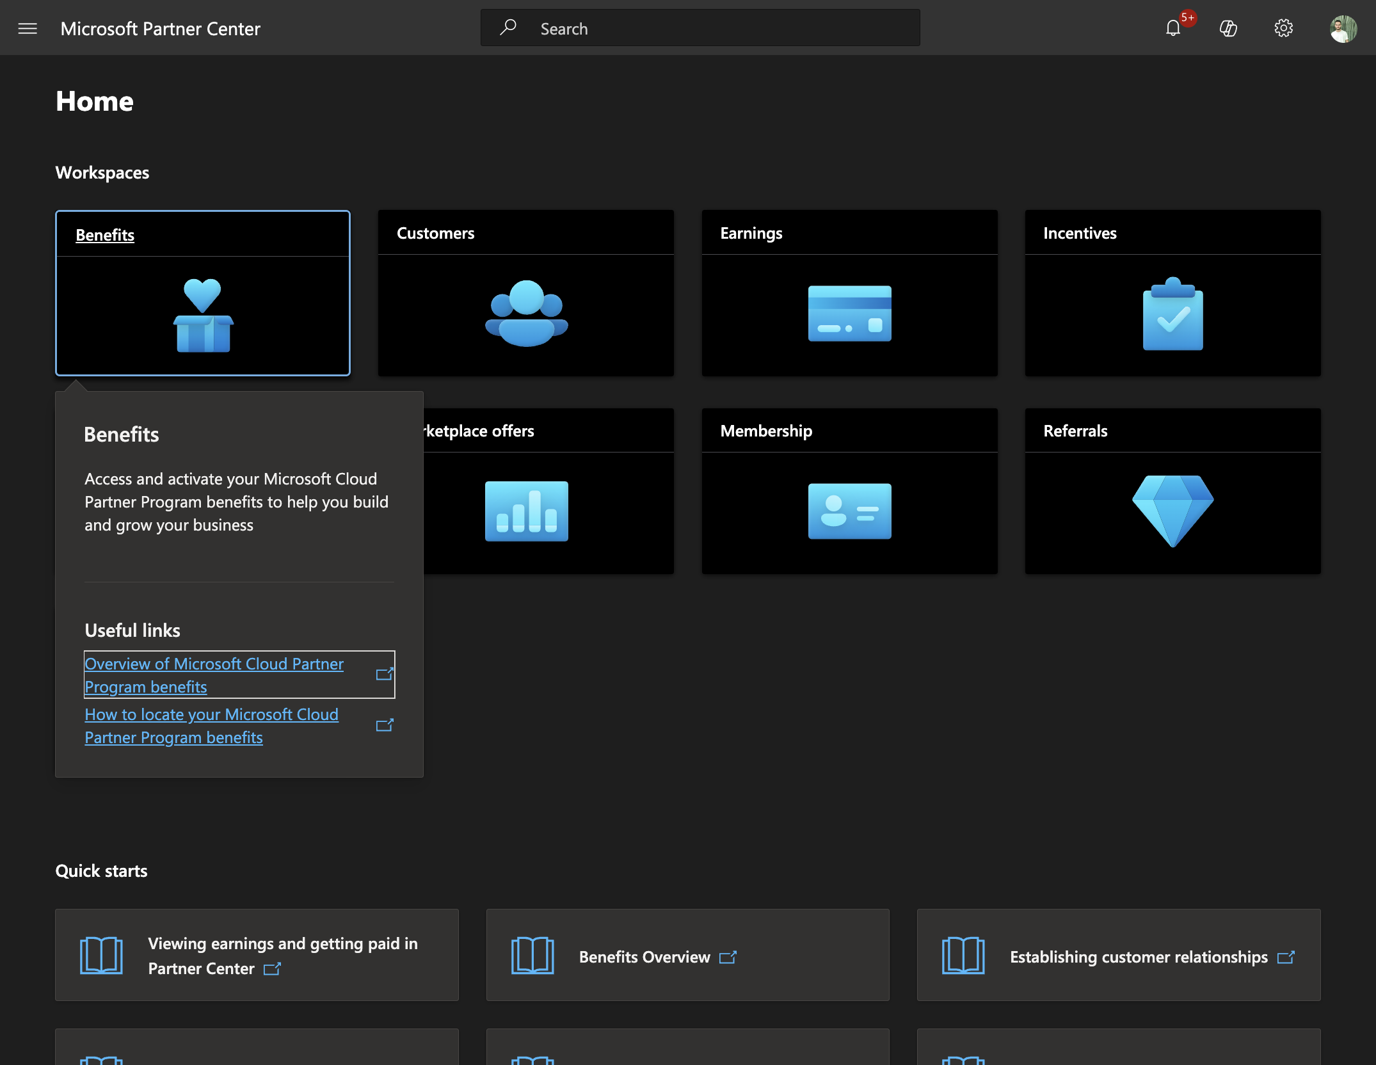Open the Benefits Overview quick start
This screenshot has width=1376, height=1065.
click(687, 955)
